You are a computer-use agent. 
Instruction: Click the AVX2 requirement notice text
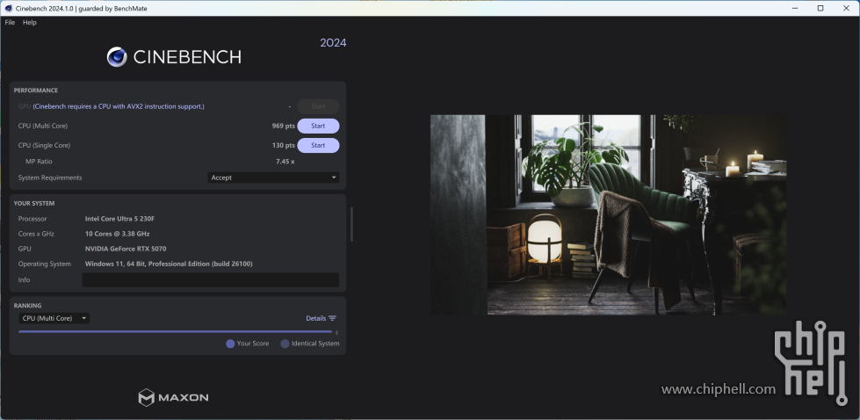[x=119, y=106]
